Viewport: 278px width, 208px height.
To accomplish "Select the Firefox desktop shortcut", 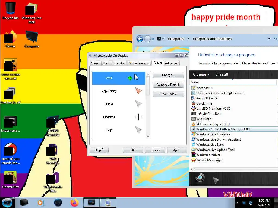I will tap(11, 39).
